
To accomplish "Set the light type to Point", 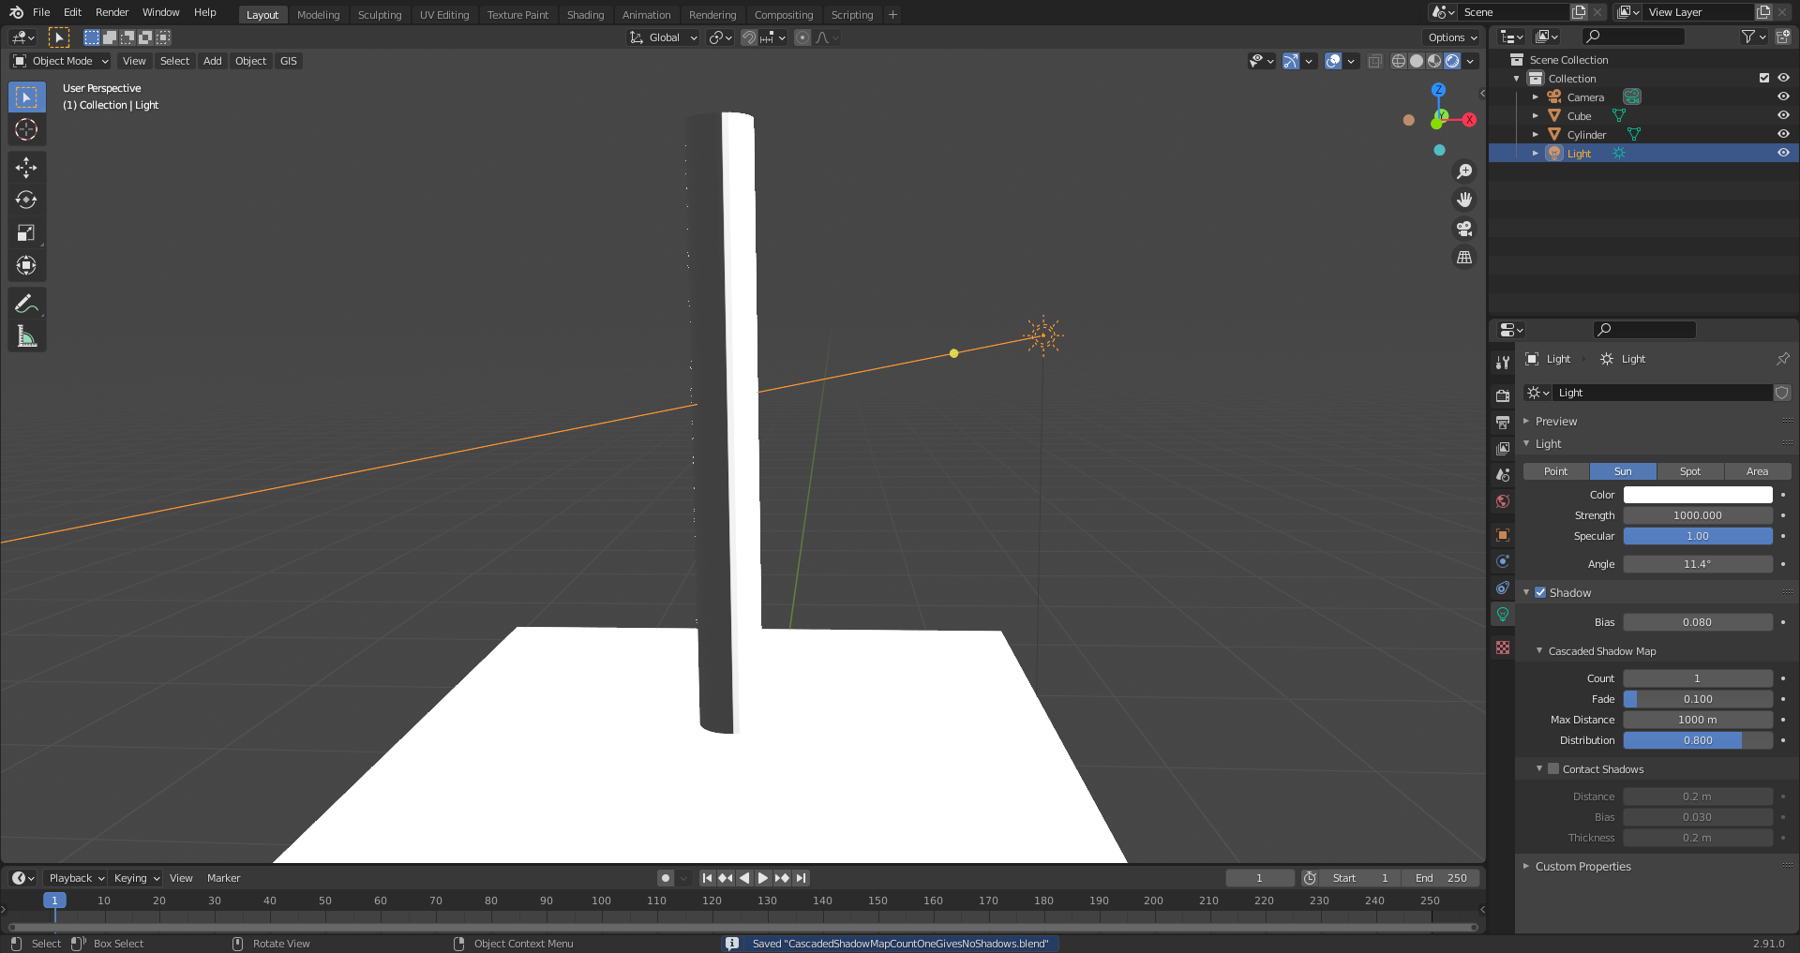I will (x=1555, y=471).
